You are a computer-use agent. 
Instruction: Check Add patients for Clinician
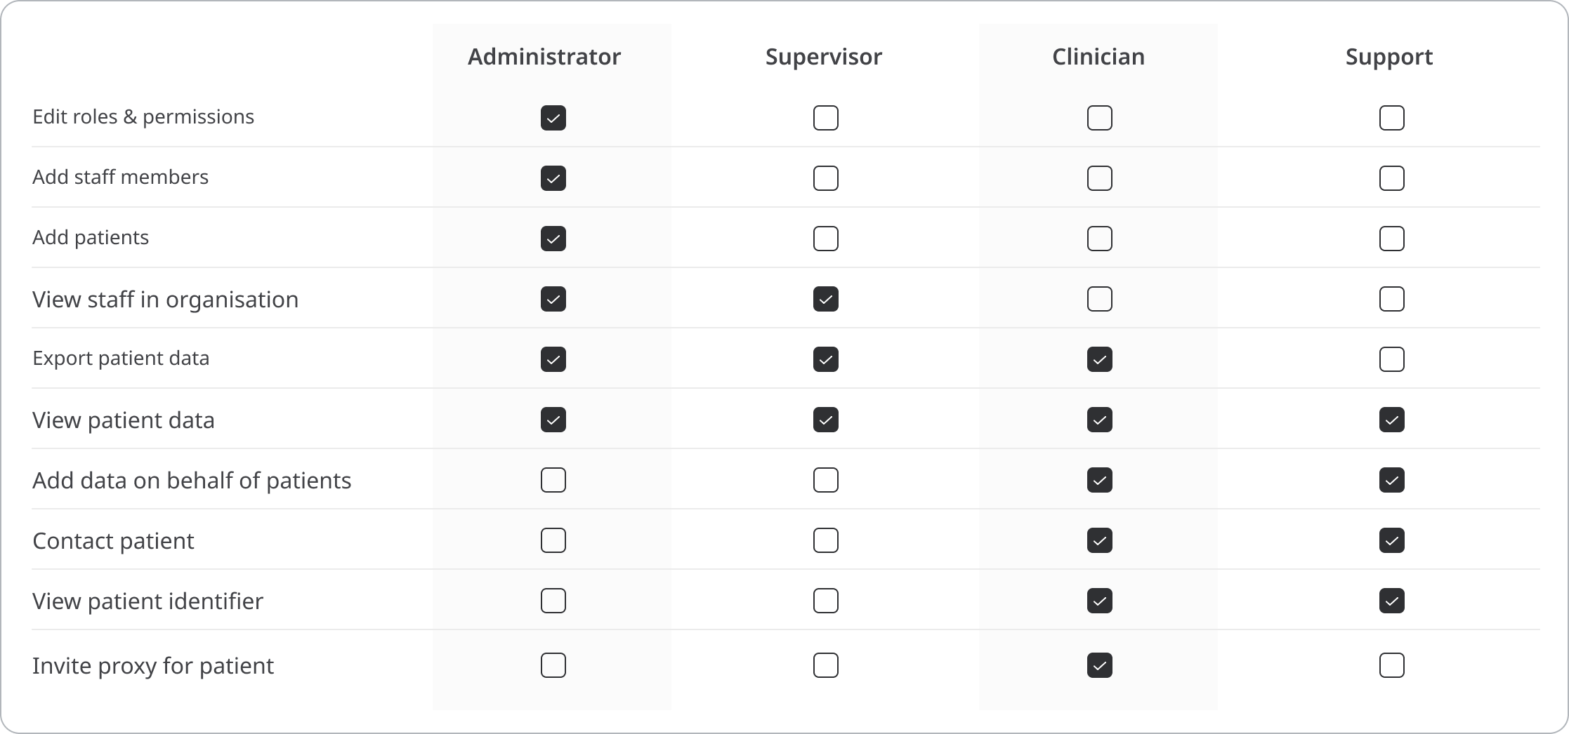point(1100,239)
